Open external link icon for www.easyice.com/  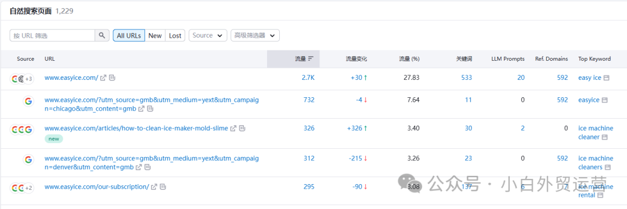point(103,78)
